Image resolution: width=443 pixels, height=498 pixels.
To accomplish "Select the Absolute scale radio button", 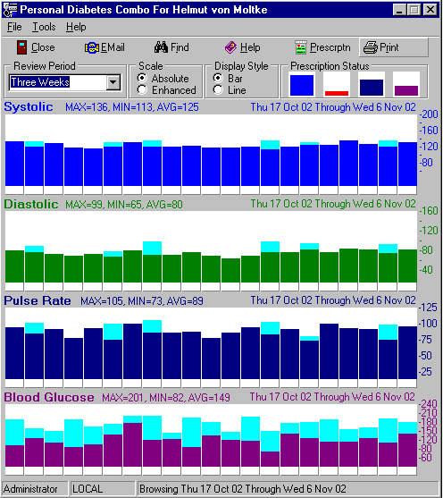I will [x=142, y=78].
